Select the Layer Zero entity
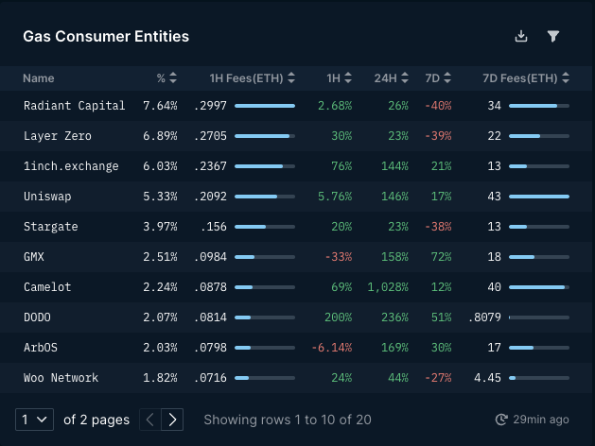Image resolution: width=595 pixels, height=446 pixels. [x=58, y=136]
